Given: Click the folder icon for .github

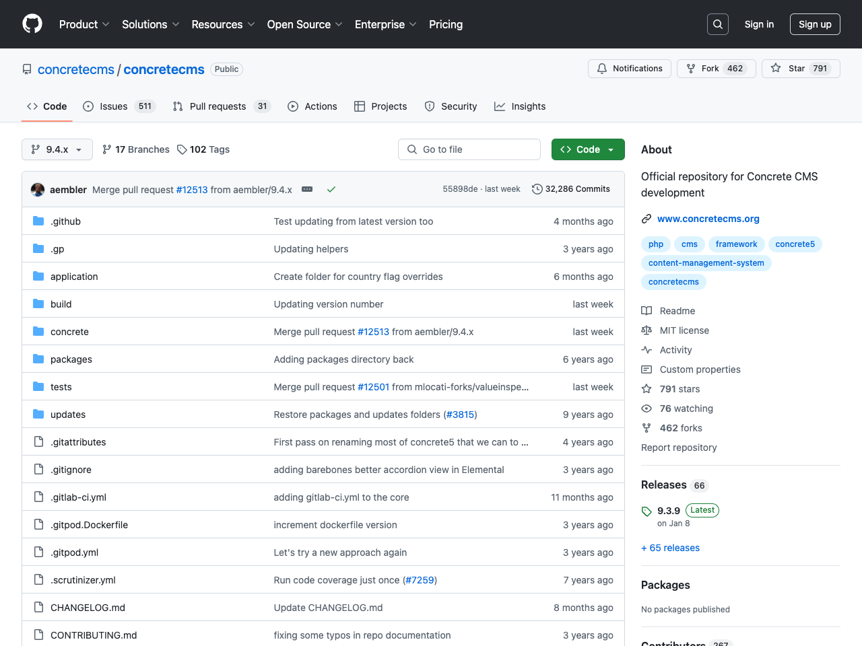Looking at the screenshot, I should point(38,221).
